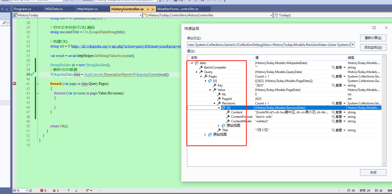
Task: Pin the left side panel
Action: [x=2, y=9]
